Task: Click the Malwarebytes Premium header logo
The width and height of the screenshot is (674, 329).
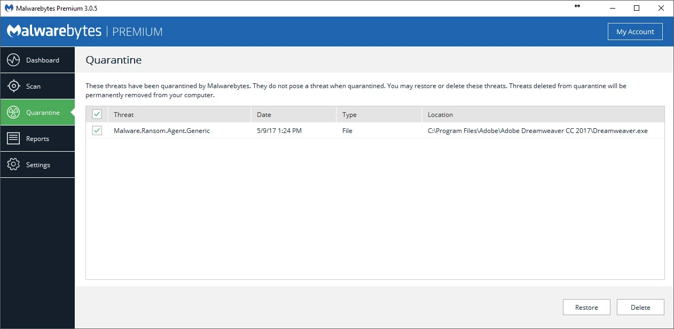Action: click(x=84, y=32)
